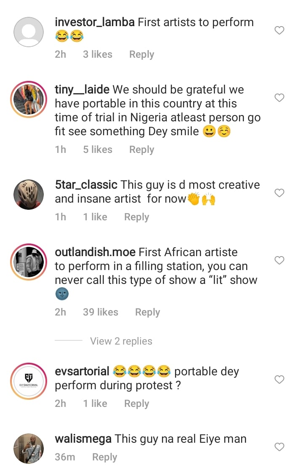The image size is (303, 468).
Task: Like evsartorial's protest comment
Action: coord(279,380)
